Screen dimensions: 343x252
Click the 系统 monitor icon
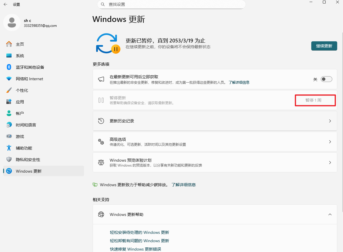pyautogui.click(x=9, y=55)
